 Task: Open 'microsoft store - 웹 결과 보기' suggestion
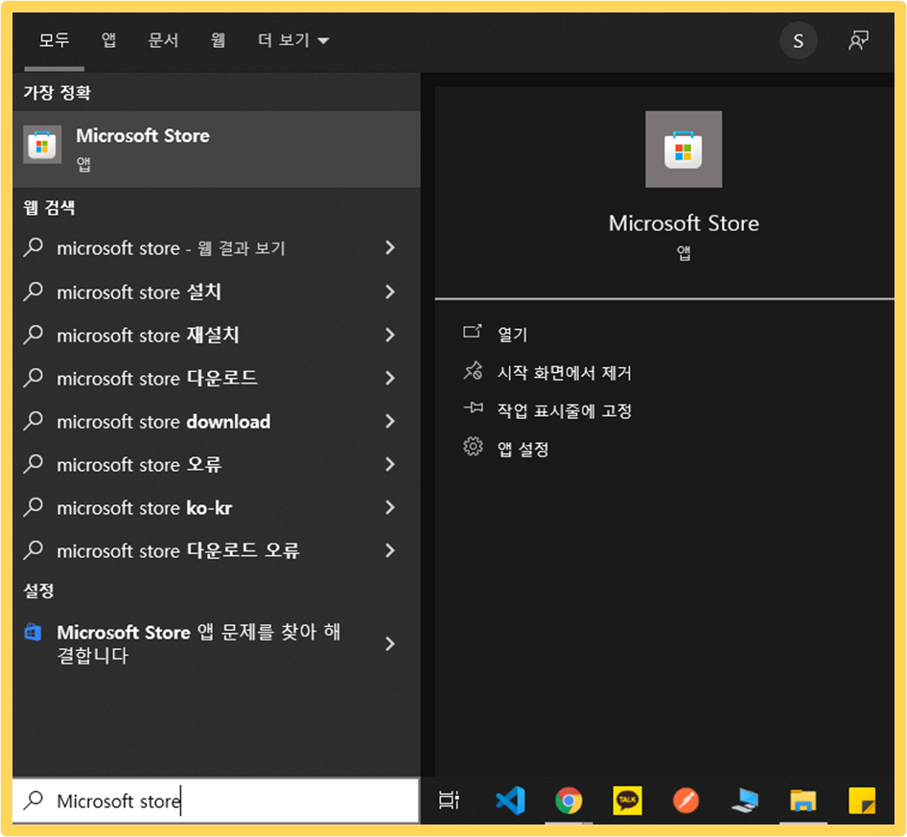pyautogui.click(x=217, y=248)
